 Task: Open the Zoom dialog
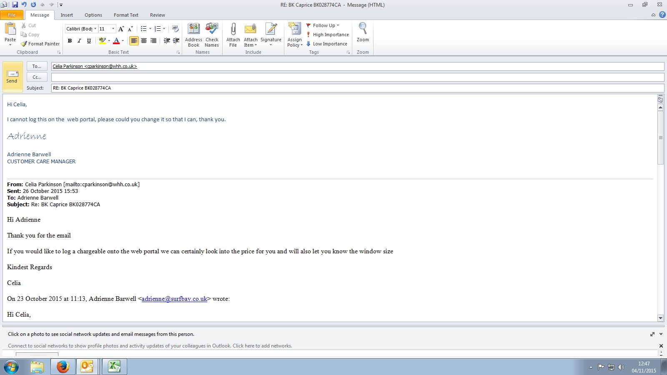[x=363, y=32]
